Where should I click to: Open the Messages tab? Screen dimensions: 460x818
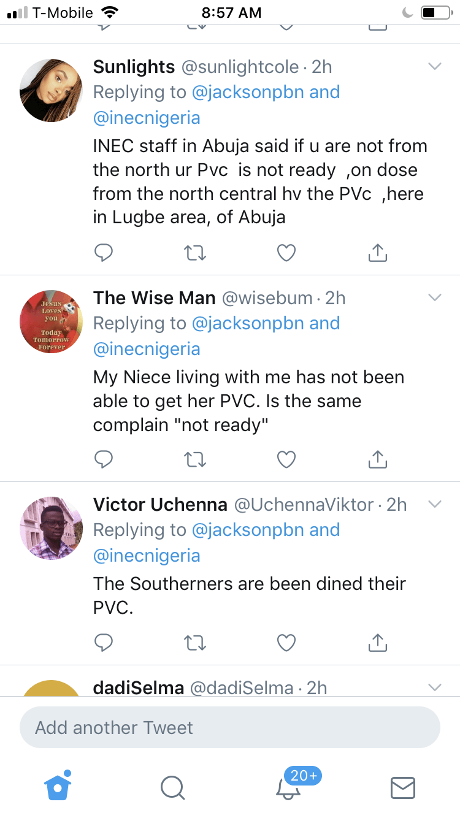click(x=403, y=787)
